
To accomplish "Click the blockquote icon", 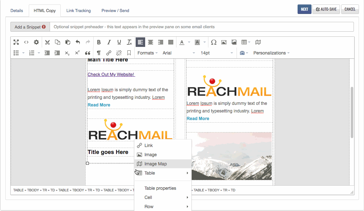I will (88, 53).
